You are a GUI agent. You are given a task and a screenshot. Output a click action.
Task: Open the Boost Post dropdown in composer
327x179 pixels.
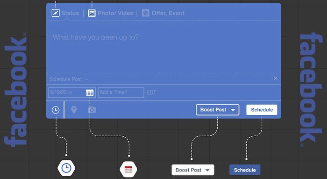tap(218, 110)
